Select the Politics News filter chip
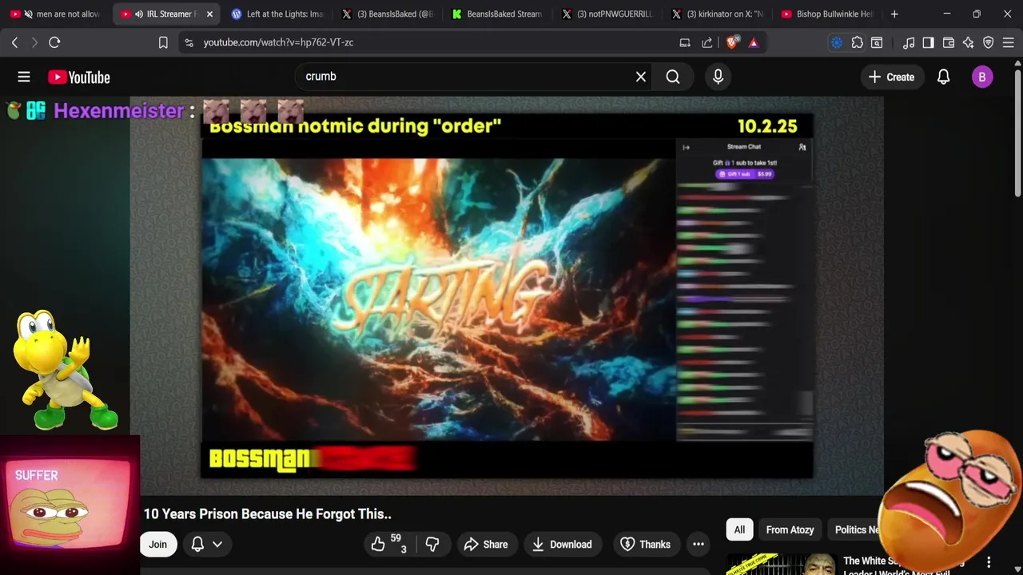Image resolution: width=1023 pixels, height=575 pixels. tap(857, 529)
